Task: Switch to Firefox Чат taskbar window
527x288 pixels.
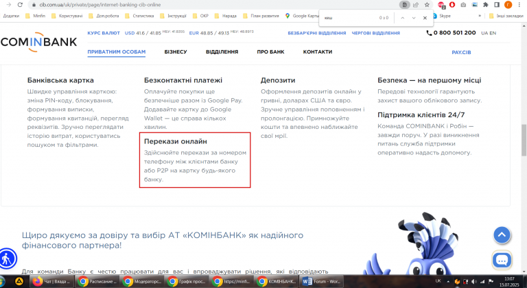Action: 51,281
